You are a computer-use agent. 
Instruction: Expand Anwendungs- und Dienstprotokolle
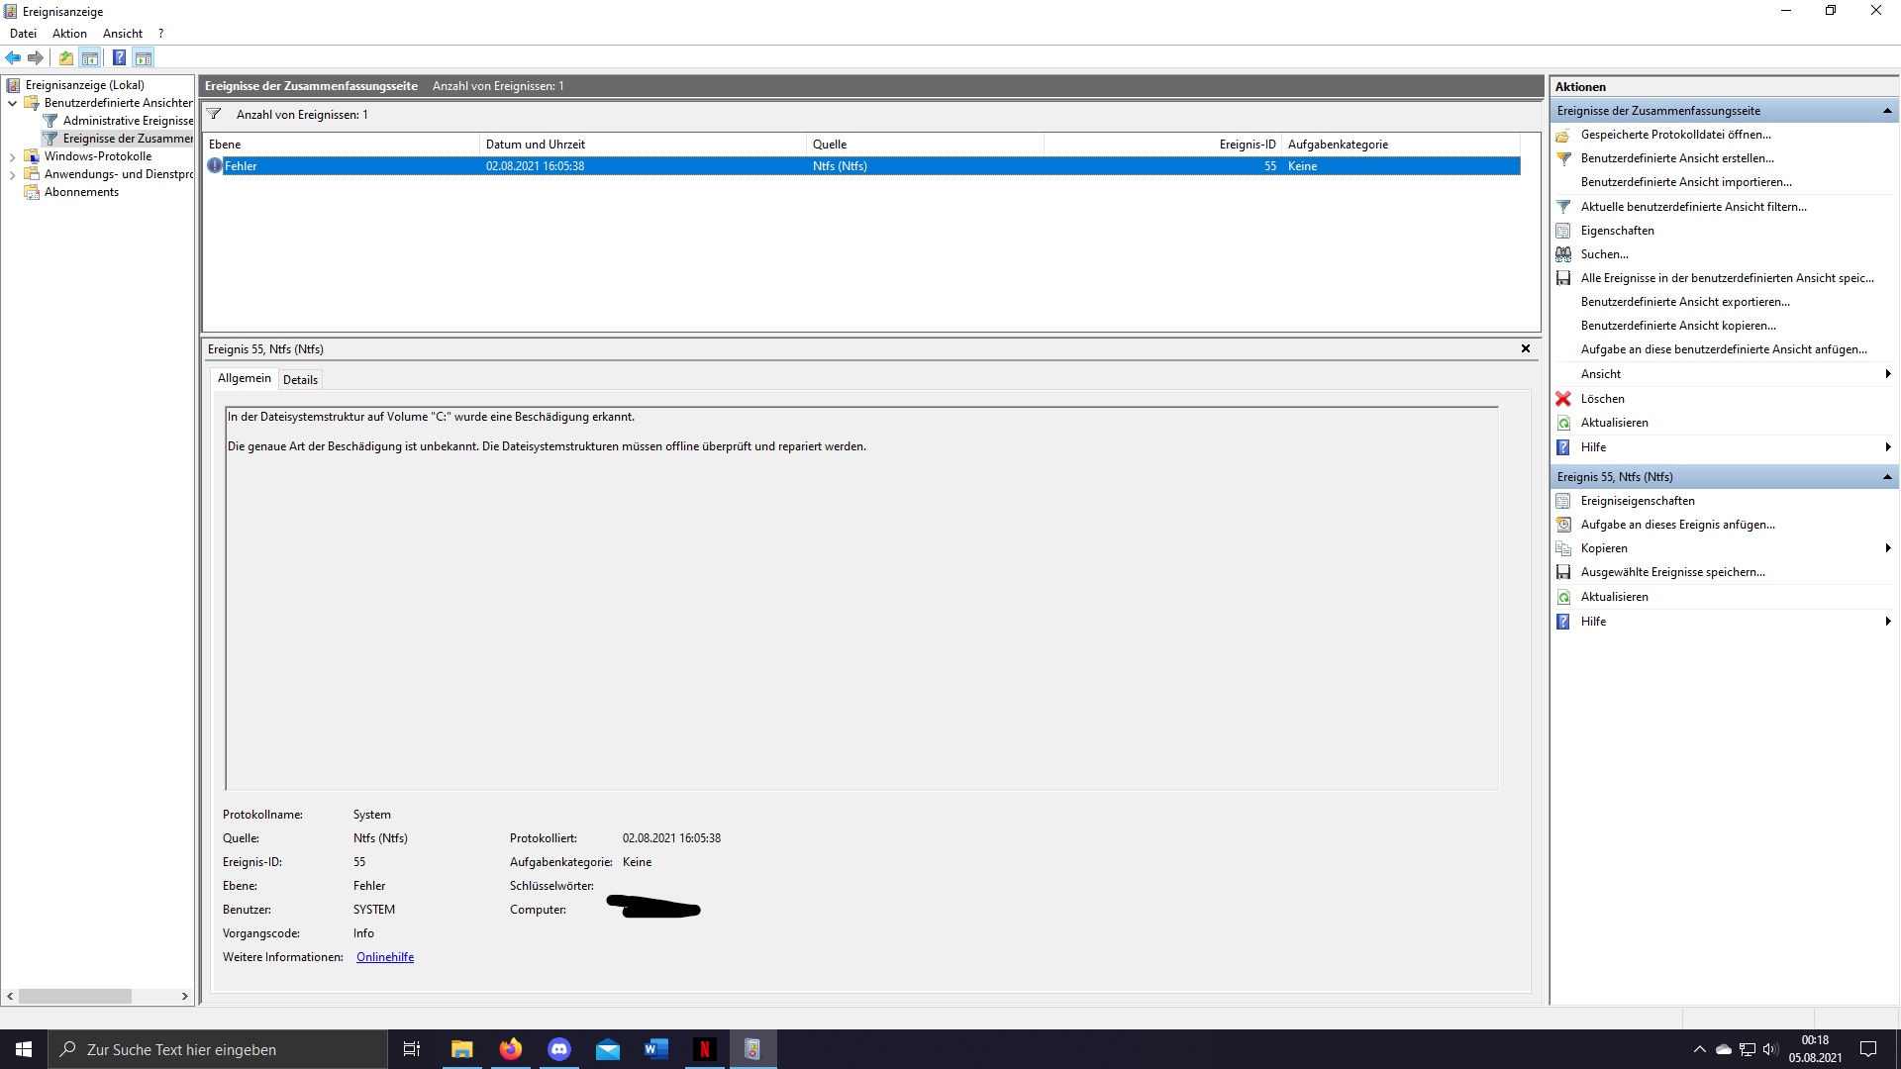pyautogui.click(x=11, y=174)
